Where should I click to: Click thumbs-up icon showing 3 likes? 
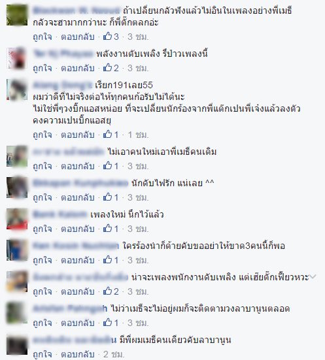click(107, 37)
